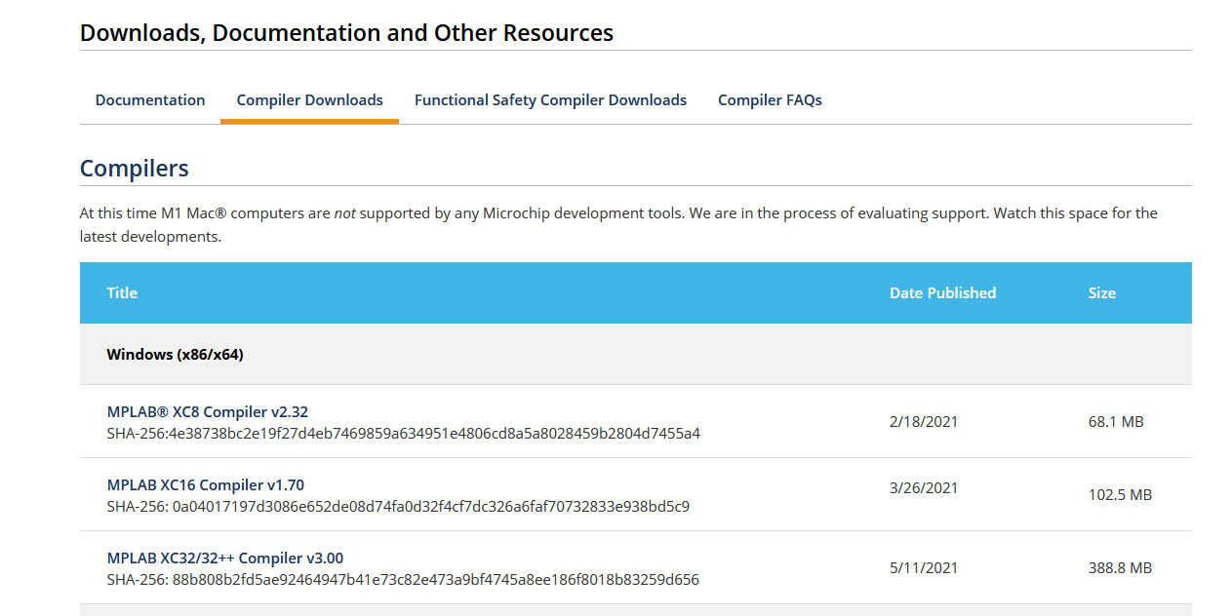Open the Compiler FAQs tab
The image size is (1232, 616).
click(770, 100)
